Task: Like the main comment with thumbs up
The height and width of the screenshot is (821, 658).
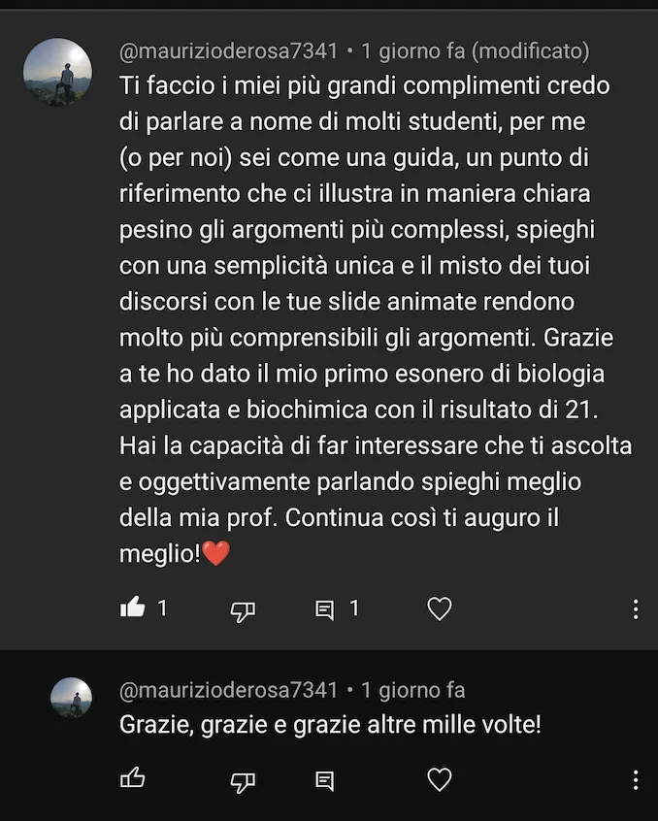Action: [x=132, y=608]
